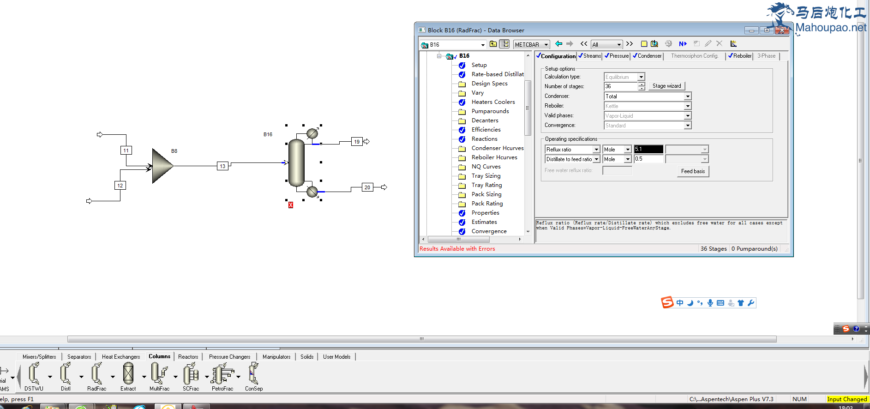Screen dimensions: 870x409
Task: Switch to the Pressure tab
Action: click(617, 56)
